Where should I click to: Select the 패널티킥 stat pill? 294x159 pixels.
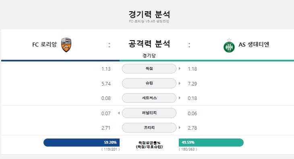149,113
